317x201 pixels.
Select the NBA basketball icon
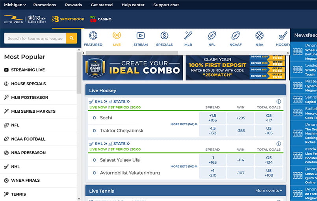pyautogui.click(x=259, y=36)
